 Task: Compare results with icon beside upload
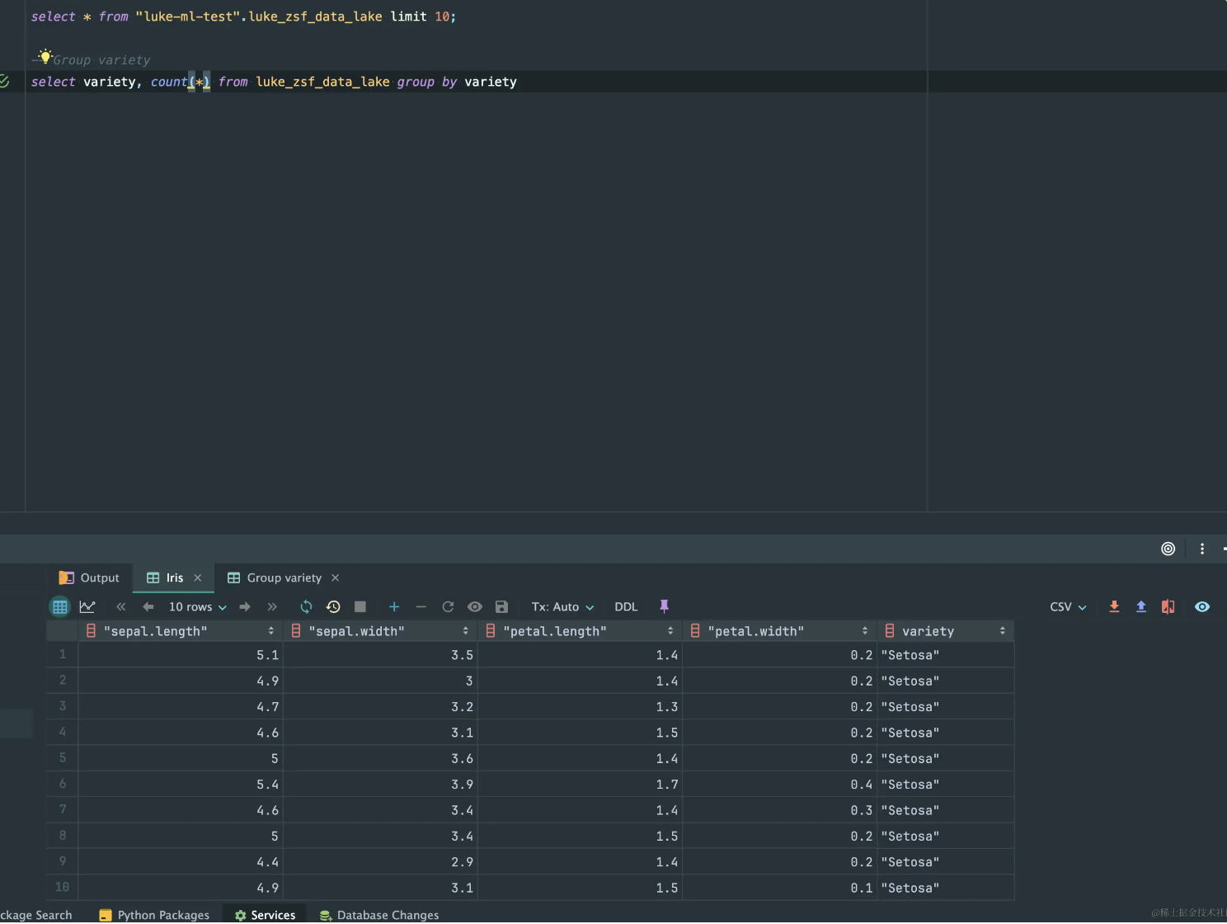1168,607
